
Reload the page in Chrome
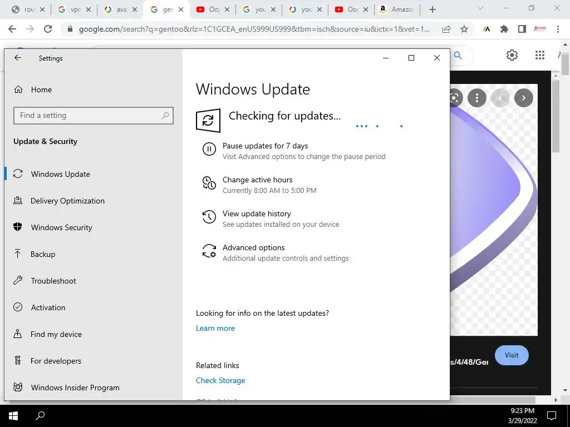pyautogui.click(x=48, y=29)
